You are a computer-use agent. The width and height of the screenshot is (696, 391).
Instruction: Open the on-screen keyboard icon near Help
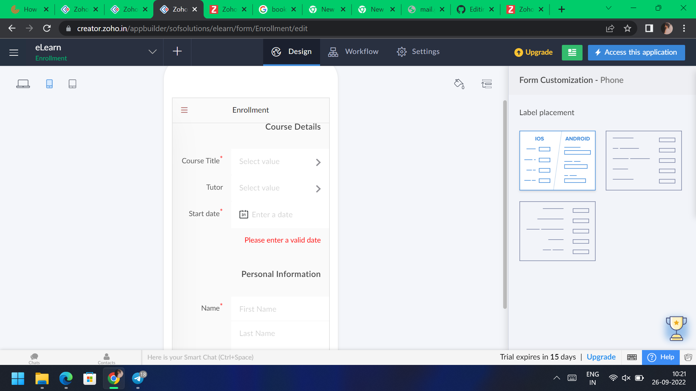pyautogui.click(x=631, y=357)
